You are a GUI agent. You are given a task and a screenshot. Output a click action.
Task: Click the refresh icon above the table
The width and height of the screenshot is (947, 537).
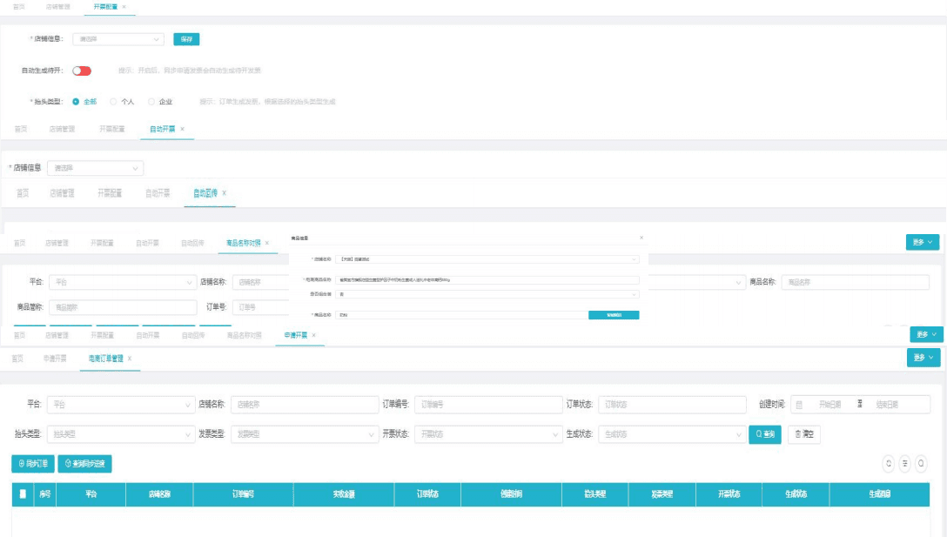pos(889,464)
